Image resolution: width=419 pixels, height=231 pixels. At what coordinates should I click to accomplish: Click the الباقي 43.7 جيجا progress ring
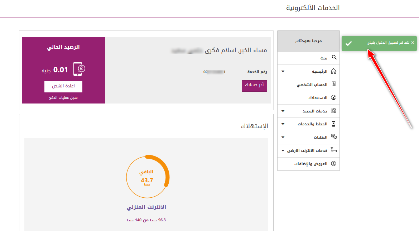point(148,176)
